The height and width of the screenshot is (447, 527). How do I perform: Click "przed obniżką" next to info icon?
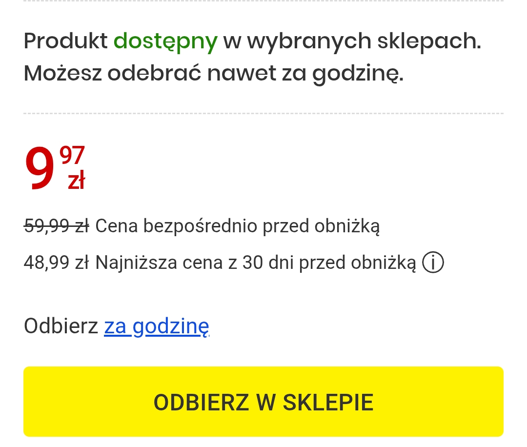pos(357,263)
